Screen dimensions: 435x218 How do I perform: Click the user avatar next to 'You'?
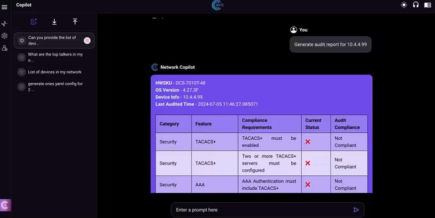pyautogui.click(x=293, y=30)
